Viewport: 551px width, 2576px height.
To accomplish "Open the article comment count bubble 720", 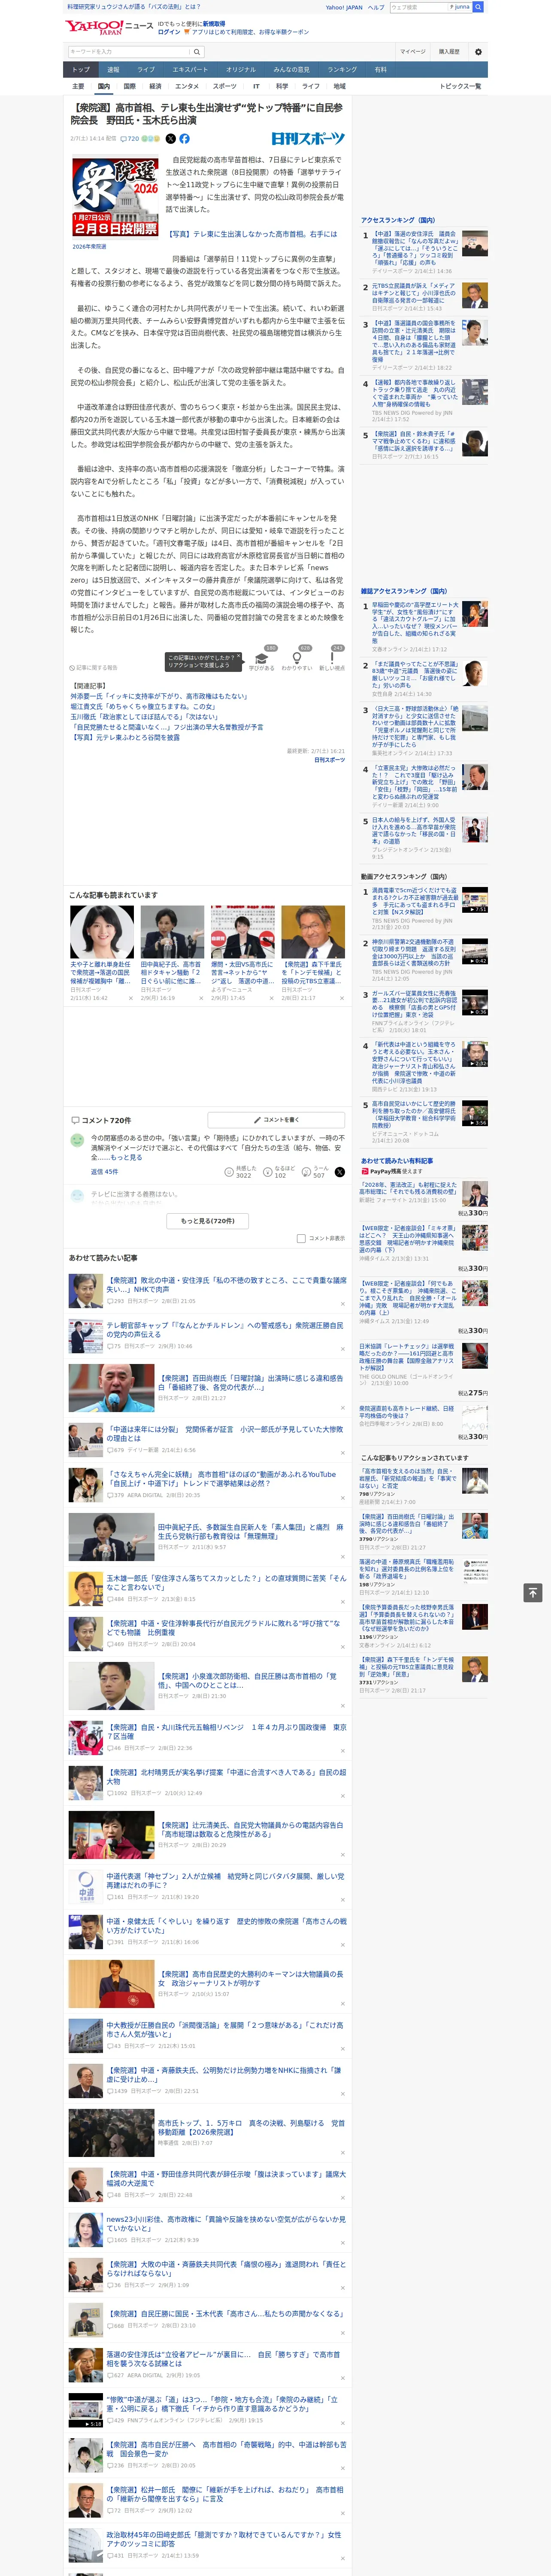I will click(131, 139).
